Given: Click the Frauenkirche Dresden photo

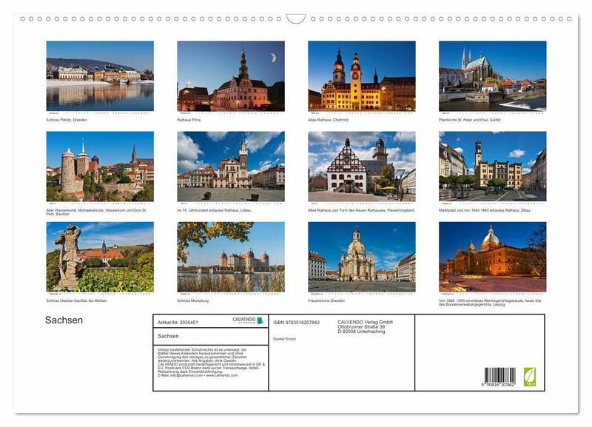Looking at the screenshot, I should click(361, 257).
